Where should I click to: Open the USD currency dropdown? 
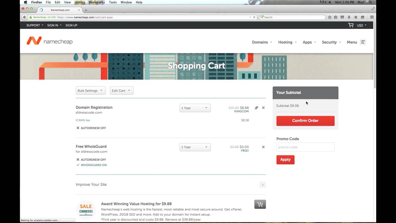coord(362,25)
